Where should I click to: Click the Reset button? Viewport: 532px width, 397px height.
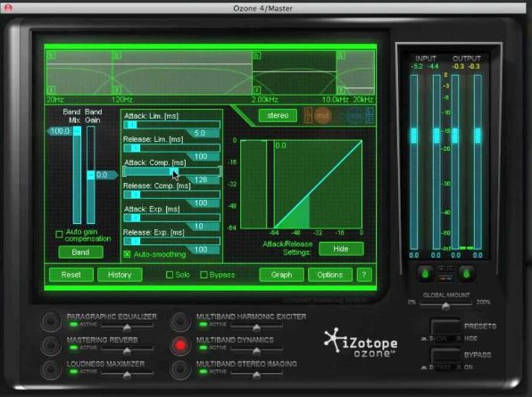pos(71,275)
